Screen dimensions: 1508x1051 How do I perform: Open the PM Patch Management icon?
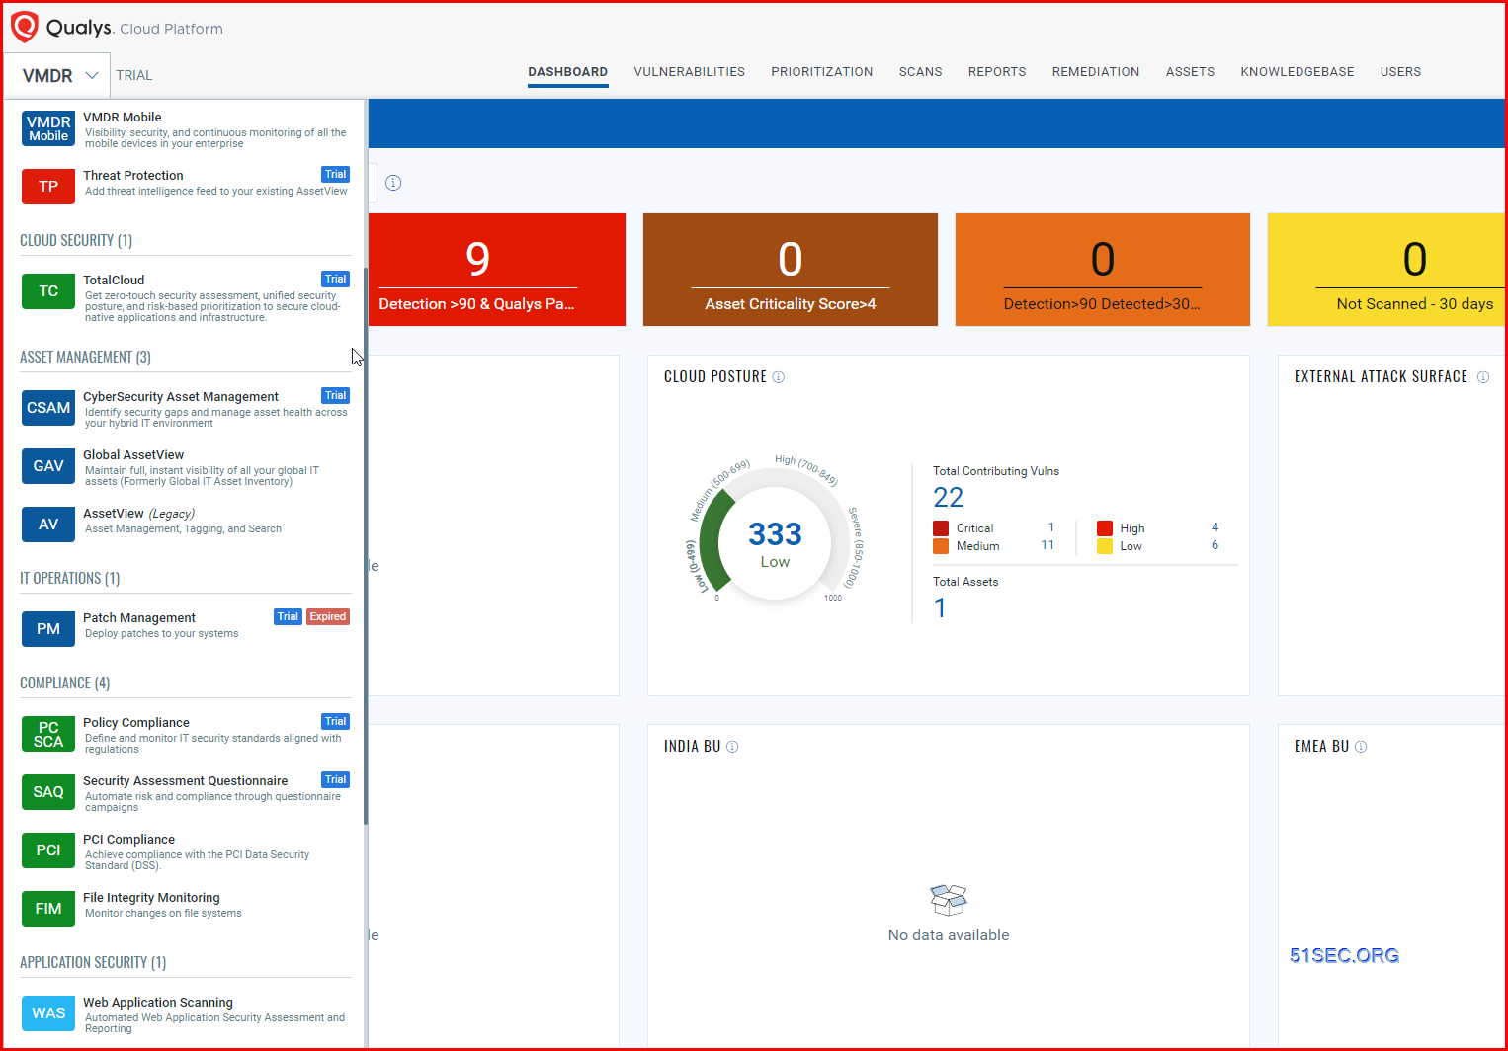pyautogui.click(x=48, y=628)
